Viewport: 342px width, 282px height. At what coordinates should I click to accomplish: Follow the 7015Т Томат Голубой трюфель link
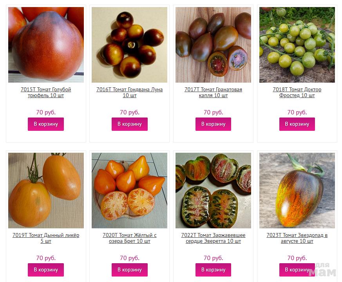click(46, 92)
